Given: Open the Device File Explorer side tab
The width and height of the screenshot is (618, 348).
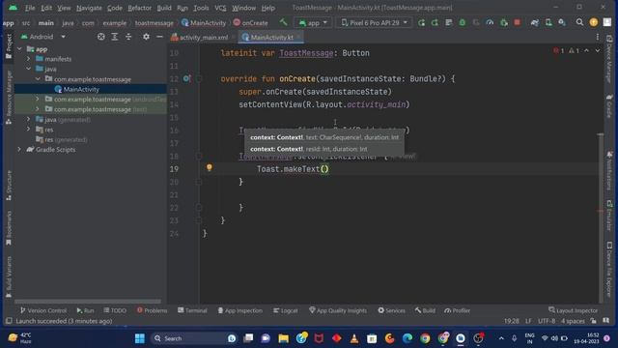Looking at the screenshot, I should point(609,270).
